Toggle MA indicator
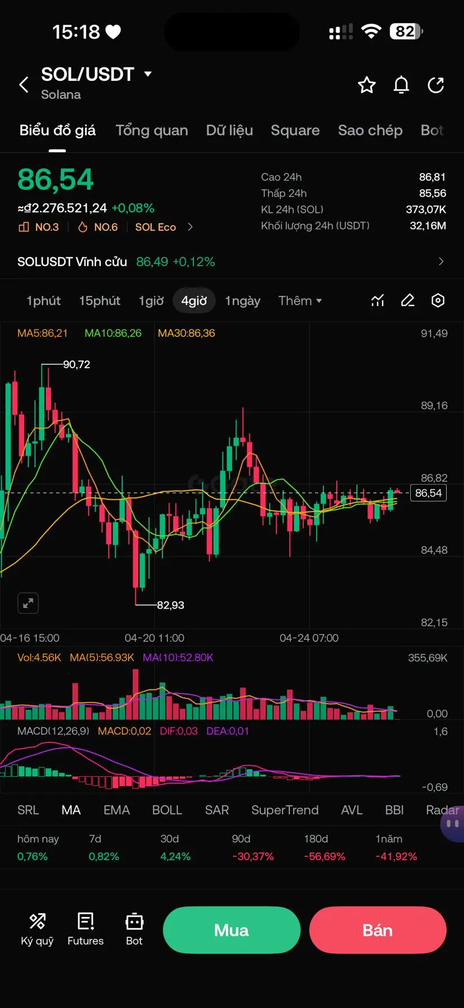464x1008 pixels. [71, 810]
